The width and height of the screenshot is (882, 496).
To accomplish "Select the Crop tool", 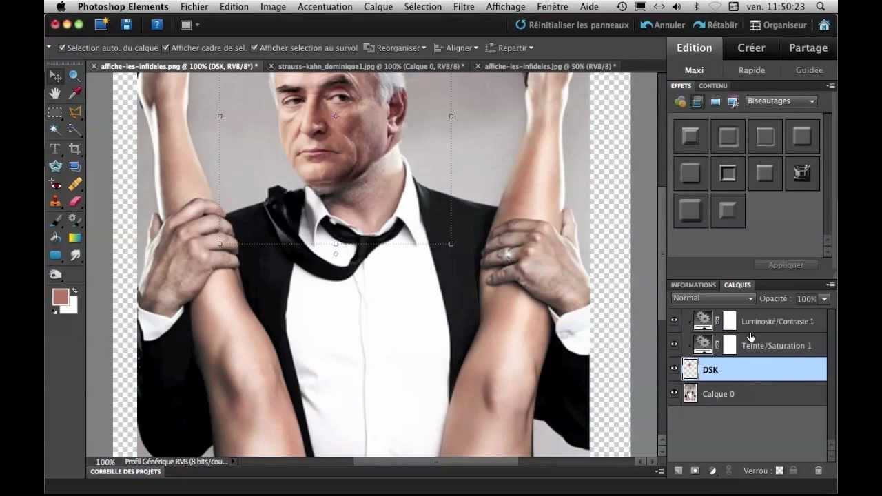I will 74,148.
